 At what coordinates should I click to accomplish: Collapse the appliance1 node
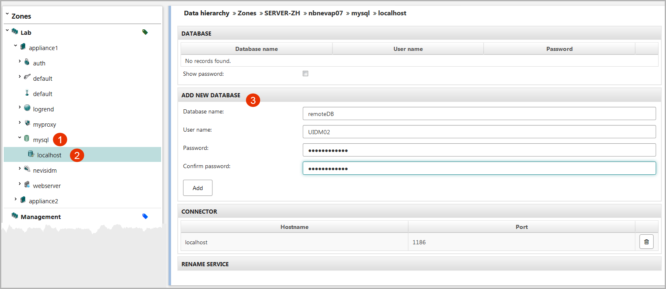pyautogui.click(x=15, y=46)
